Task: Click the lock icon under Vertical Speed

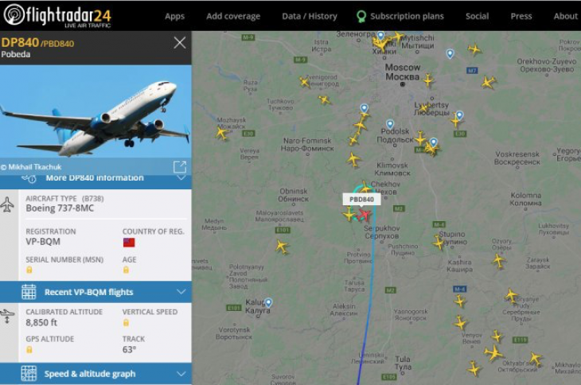Action: (x=126, y=323)
